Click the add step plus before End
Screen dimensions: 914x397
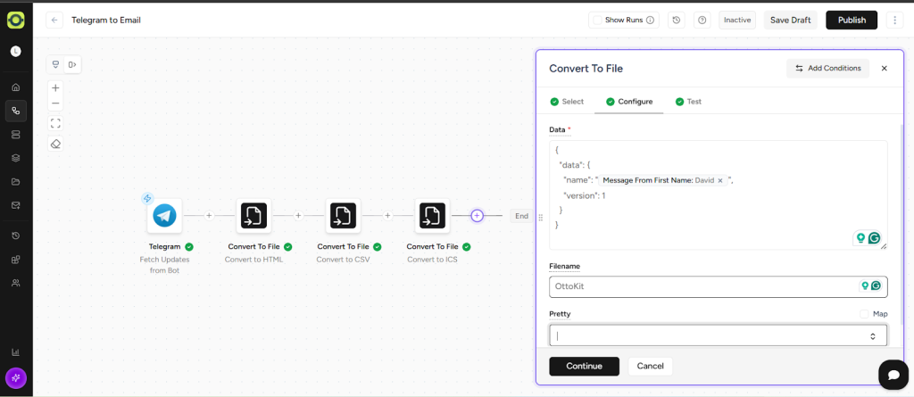tap(477, 216)
